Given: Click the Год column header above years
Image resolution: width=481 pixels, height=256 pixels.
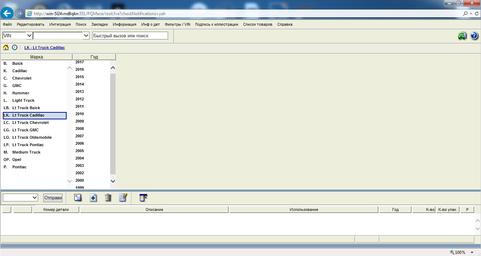Looking at the screenshot, I should (94, 57).
